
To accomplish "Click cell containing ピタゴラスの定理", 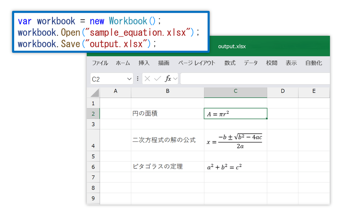I will point(168,167).
